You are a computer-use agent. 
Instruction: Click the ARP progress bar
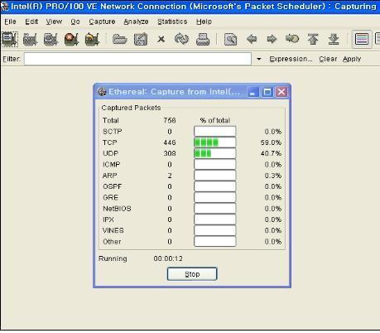215,176
